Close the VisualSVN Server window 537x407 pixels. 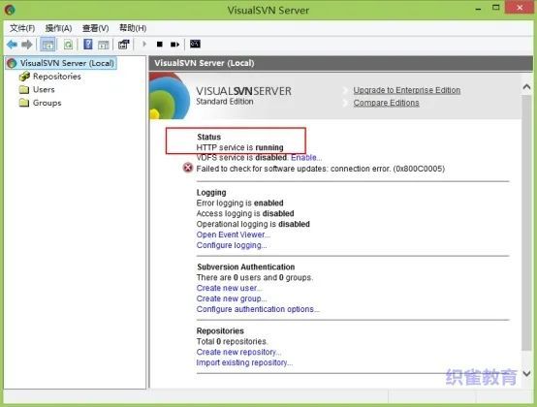tap(520, 8)
